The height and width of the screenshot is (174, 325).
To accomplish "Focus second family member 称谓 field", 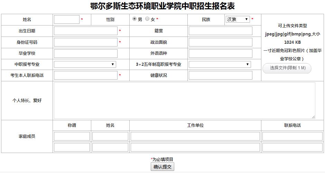I will tap(72, 147).
